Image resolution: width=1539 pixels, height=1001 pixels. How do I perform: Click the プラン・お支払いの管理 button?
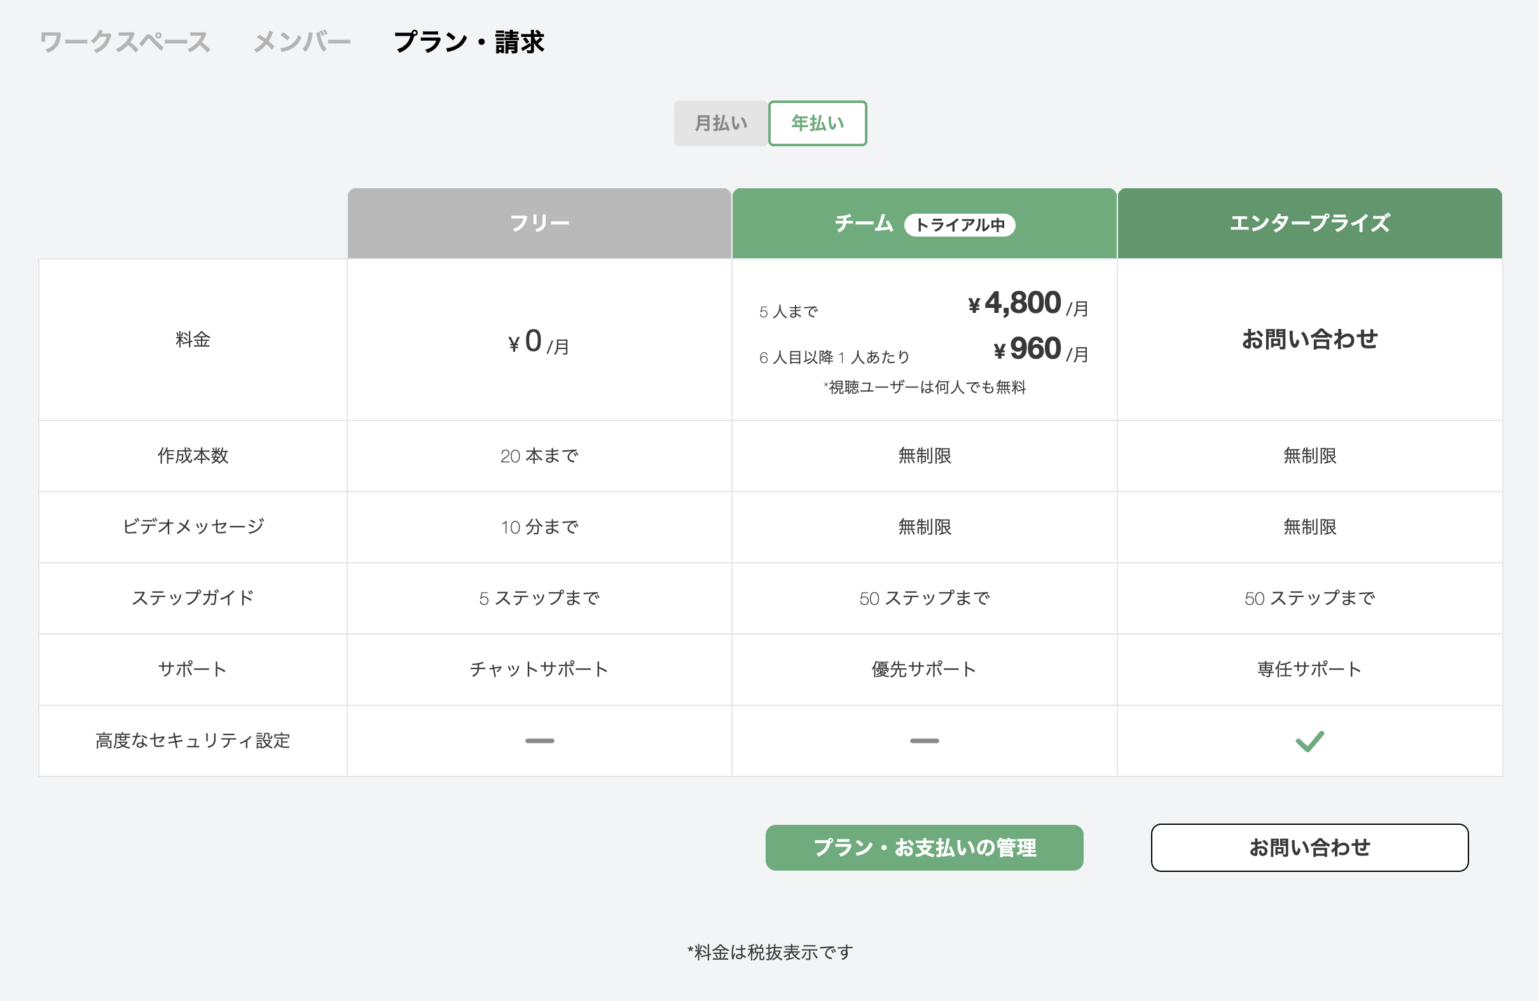point(925,848)
